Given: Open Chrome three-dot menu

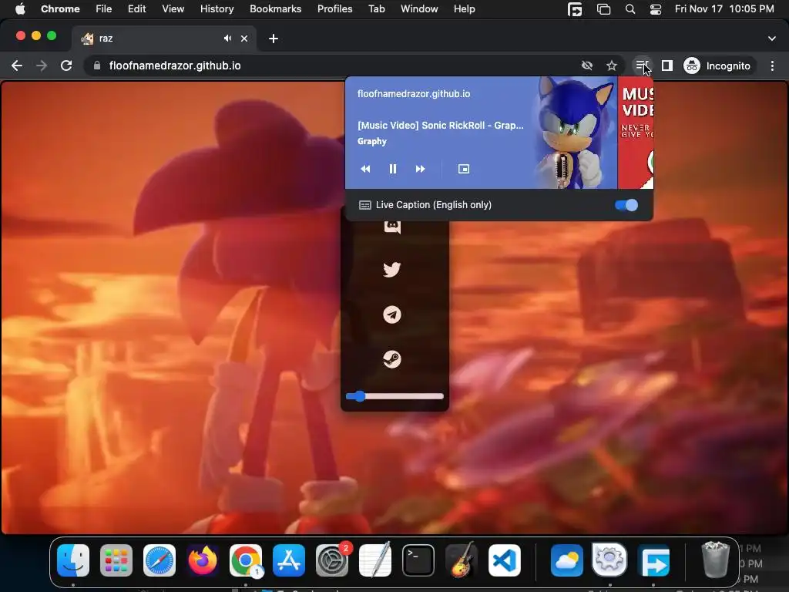Looking at the screenshot, I should 772,66.
